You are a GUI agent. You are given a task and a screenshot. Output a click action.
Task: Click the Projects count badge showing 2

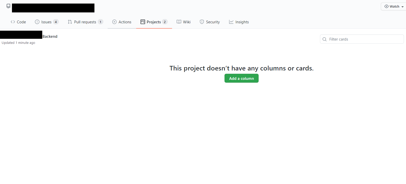click(165, 22)
